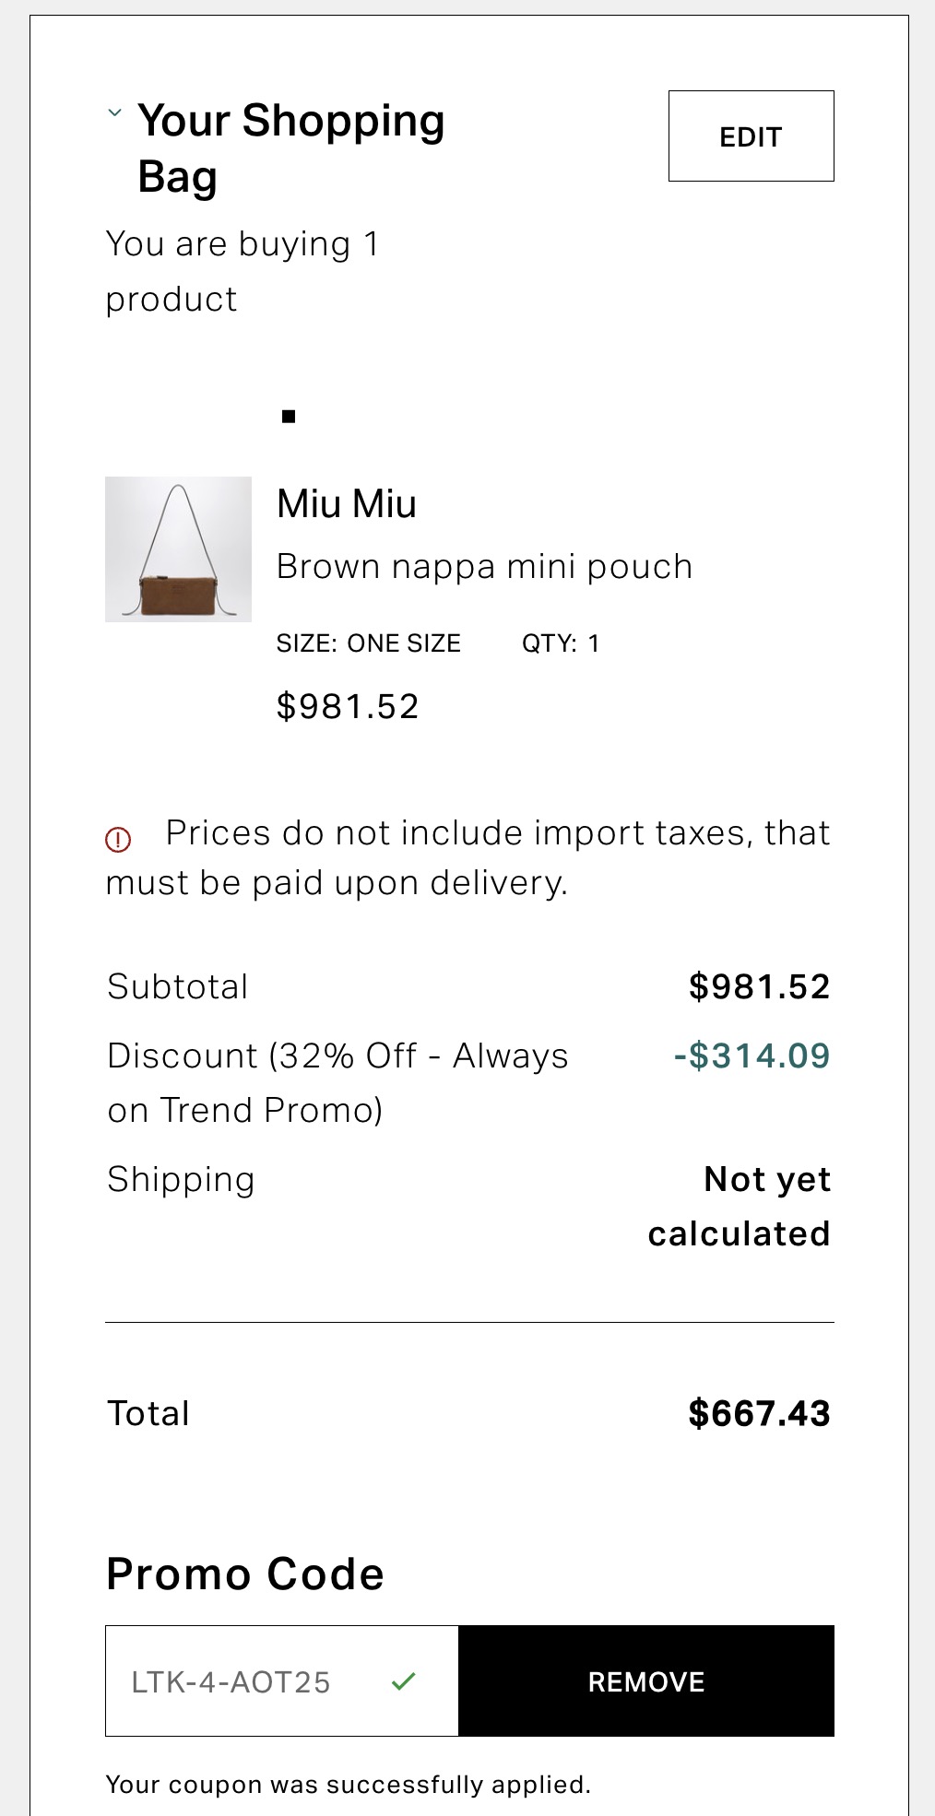Click the Not yet calculated shipping text
Screen dimensions: 935x1816
740,1207
